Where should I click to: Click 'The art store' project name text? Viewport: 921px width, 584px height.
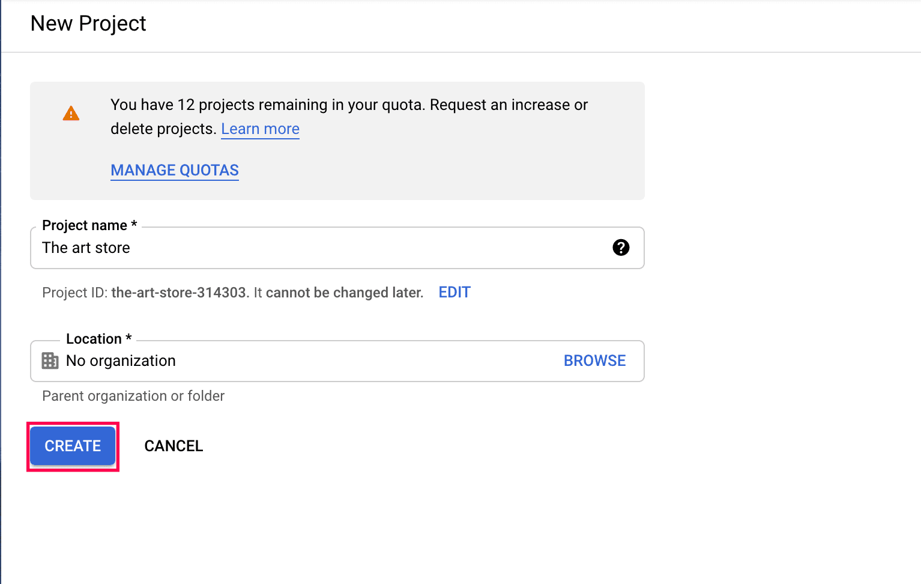[86, 248]
